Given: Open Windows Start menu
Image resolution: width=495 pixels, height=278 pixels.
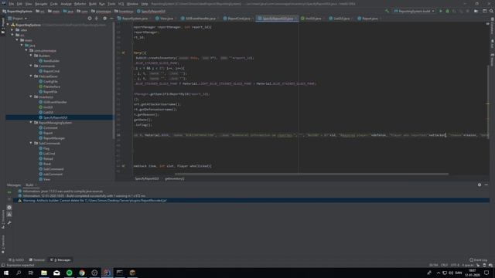Looking at the screenshot, I should click(6, 273).
